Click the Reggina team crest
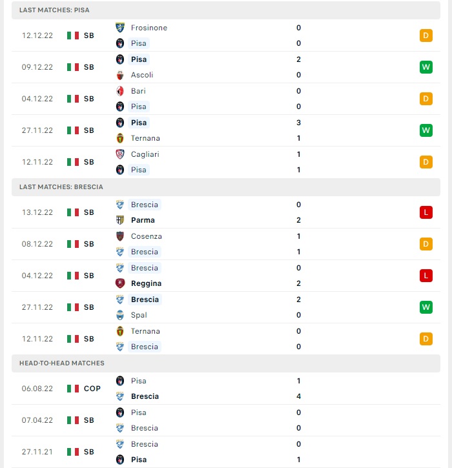 (120, 283)
